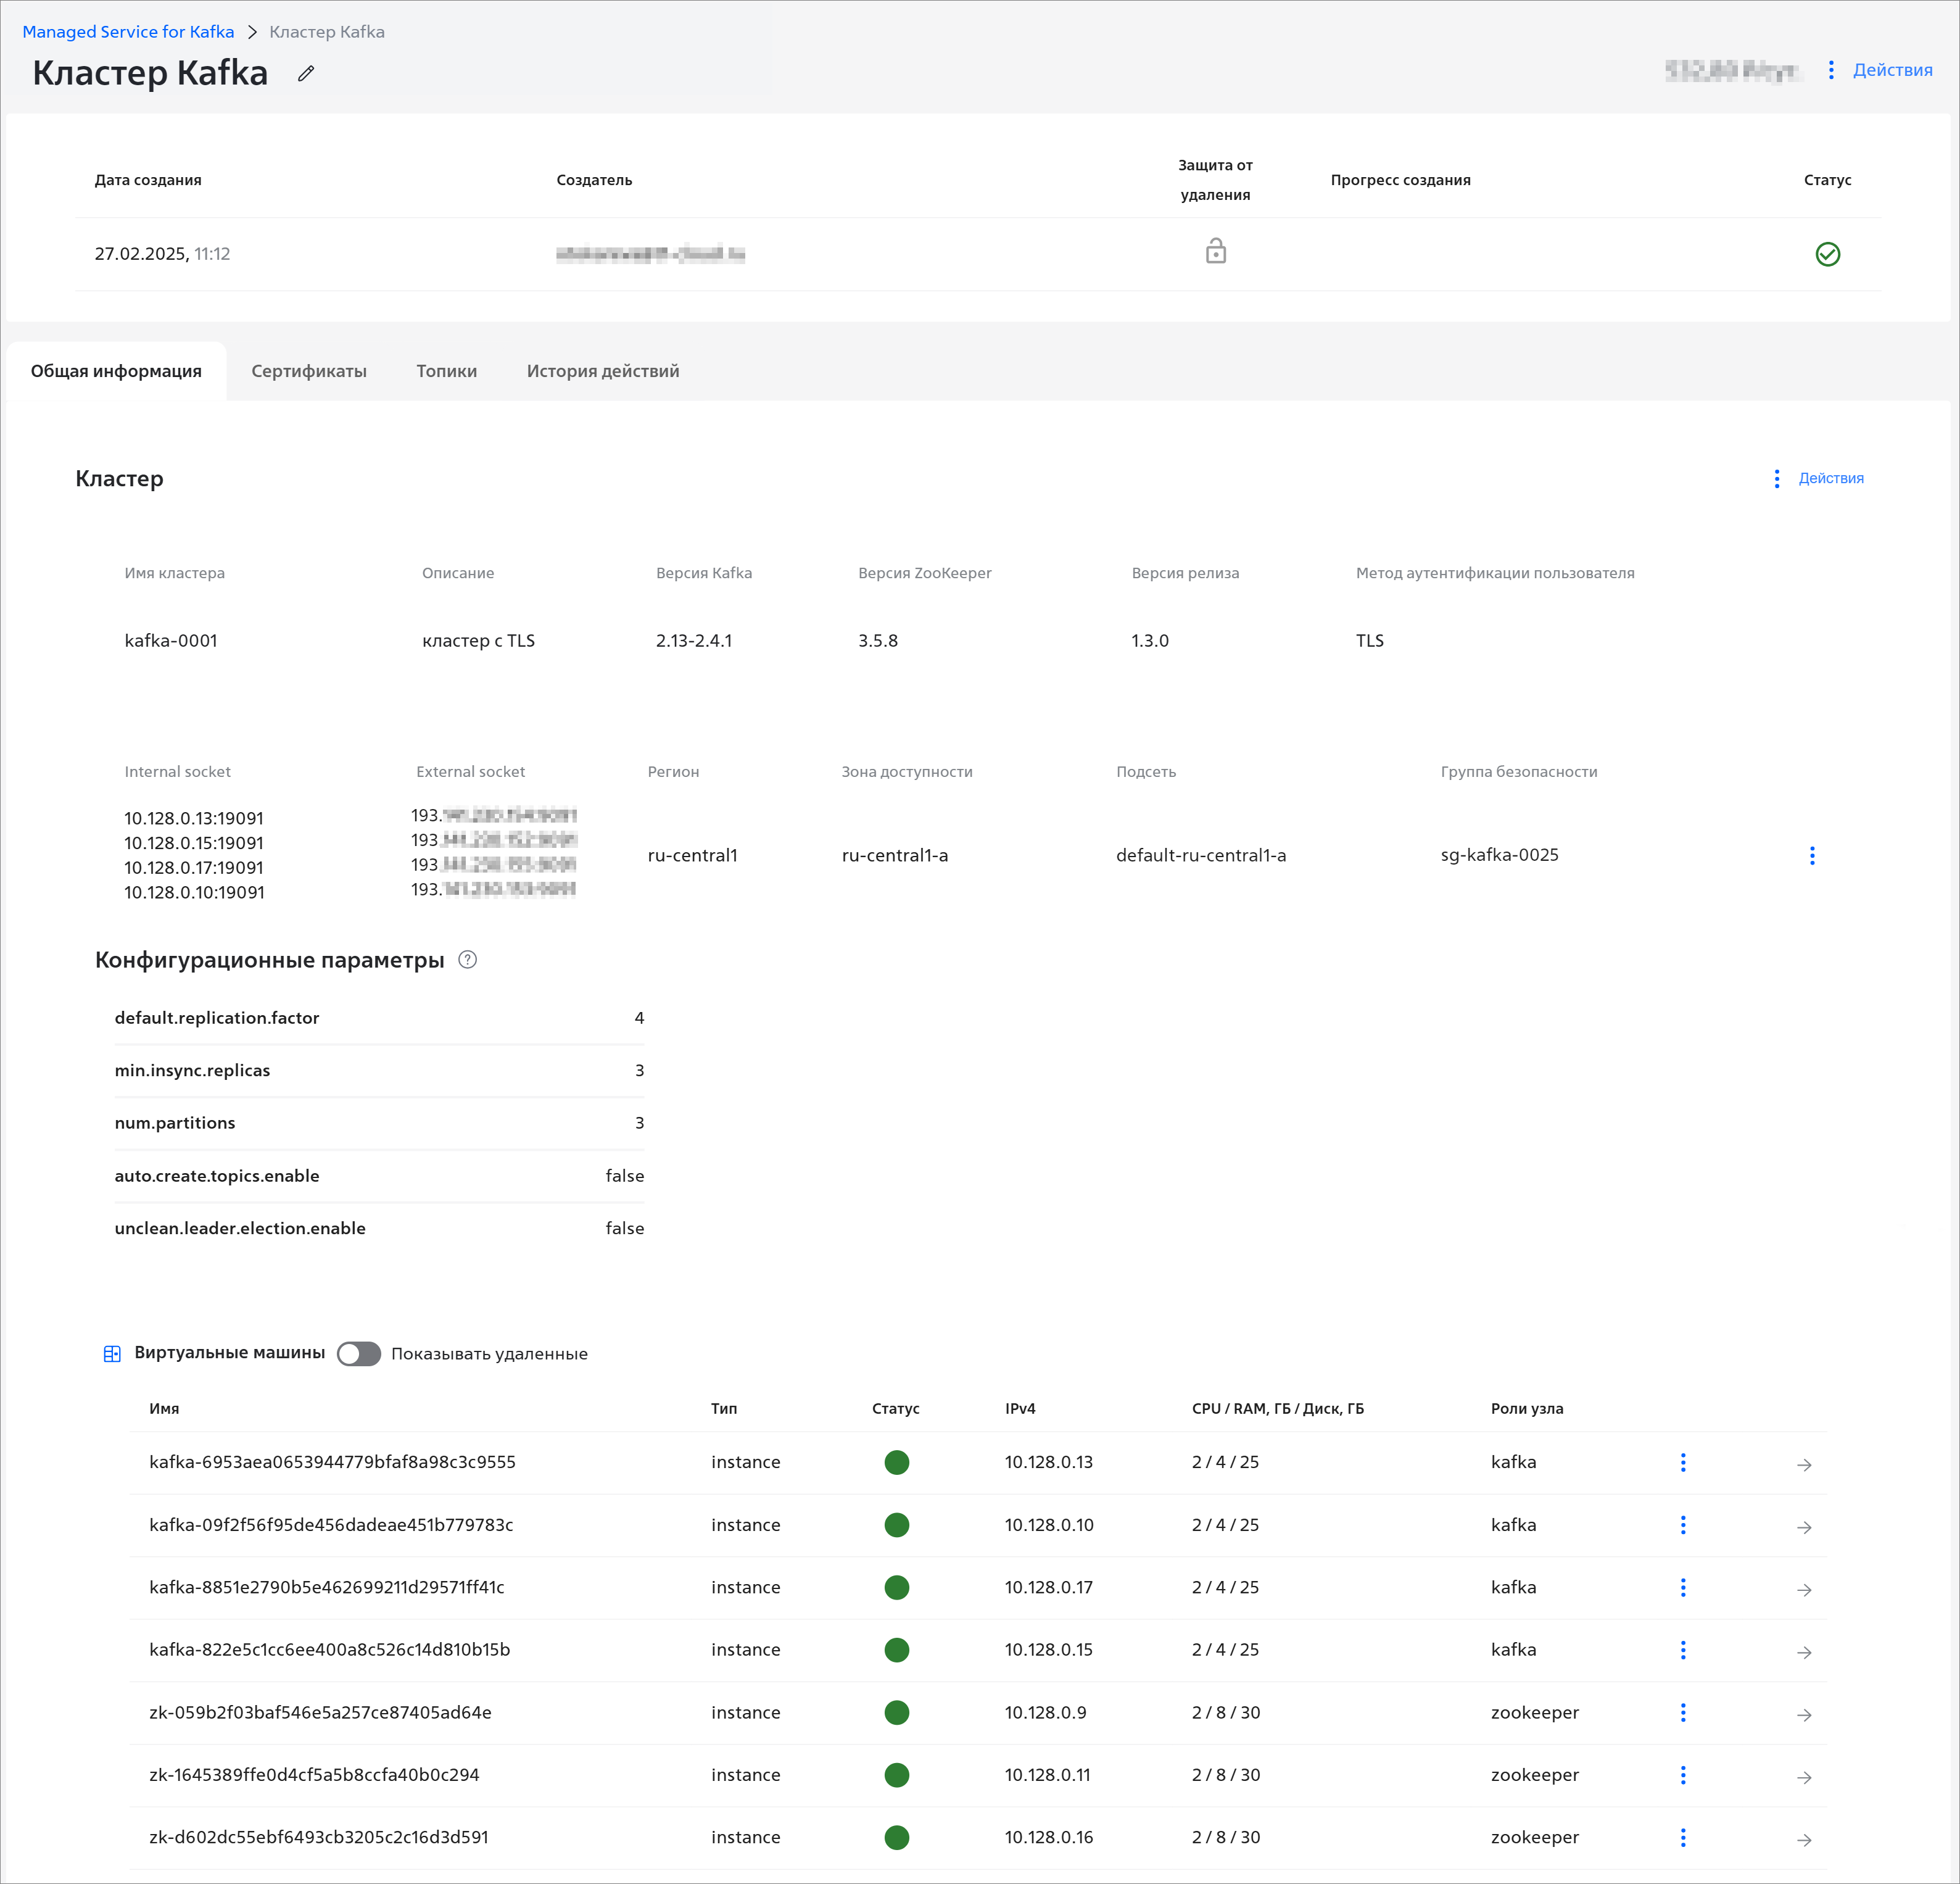Open actions menu for zk-059b2f03baf546e5a257ce87405ad64e
Screen dimensions: 1960x1884
pyautogui.click(x=1682, y=1712)
